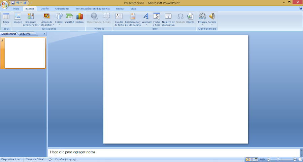Image resolution: width=303 pixels, height=162 pixels.
Task: Insert a Cuadro de texto
Action: point(119,19)
